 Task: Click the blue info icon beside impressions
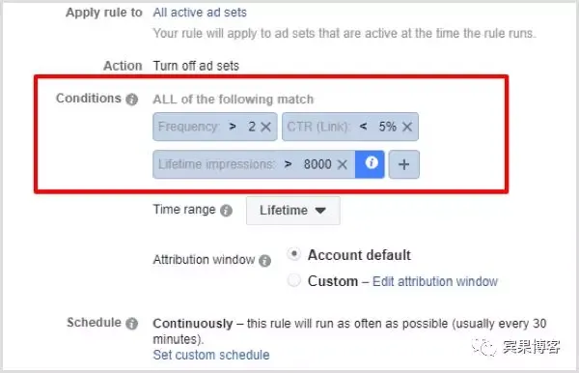[x=371, y=164]
